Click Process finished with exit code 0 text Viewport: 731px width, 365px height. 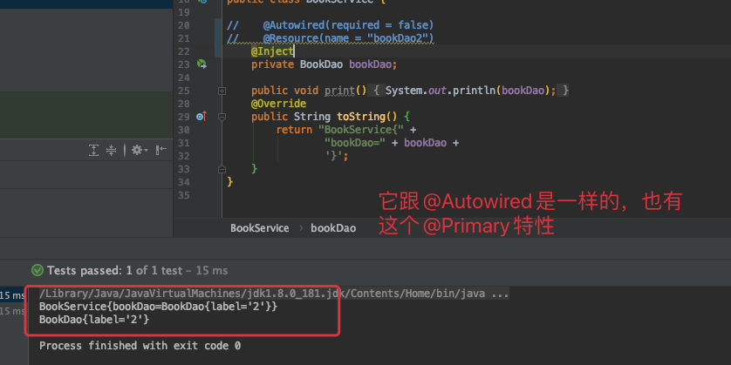click(x=140, y=346)
